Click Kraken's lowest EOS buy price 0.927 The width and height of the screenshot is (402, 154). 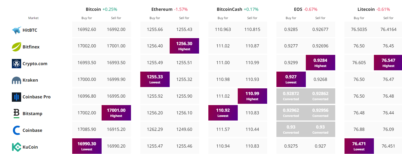[291, 79]
